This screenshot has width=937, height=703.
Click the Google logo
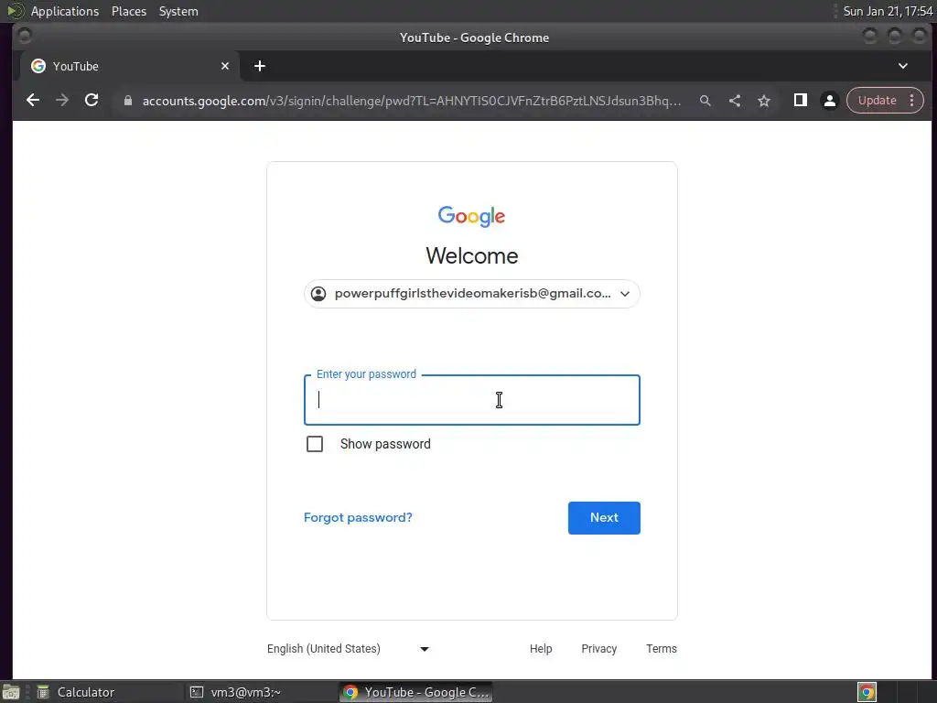(x=471, y=216)
